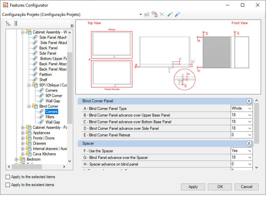
Task: Collapse the 90º Oblique node
Action: click(29, 85)
